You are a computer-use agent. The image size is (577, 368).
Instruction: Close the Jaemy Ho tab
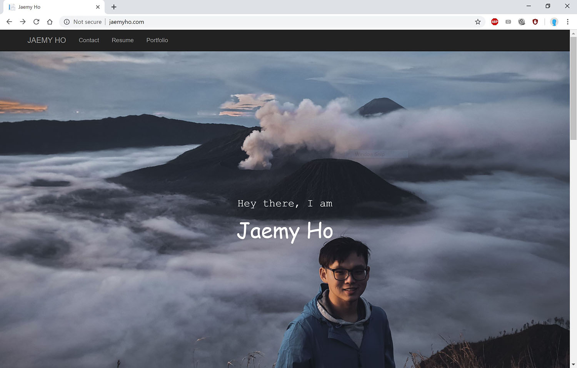(98, 7)
